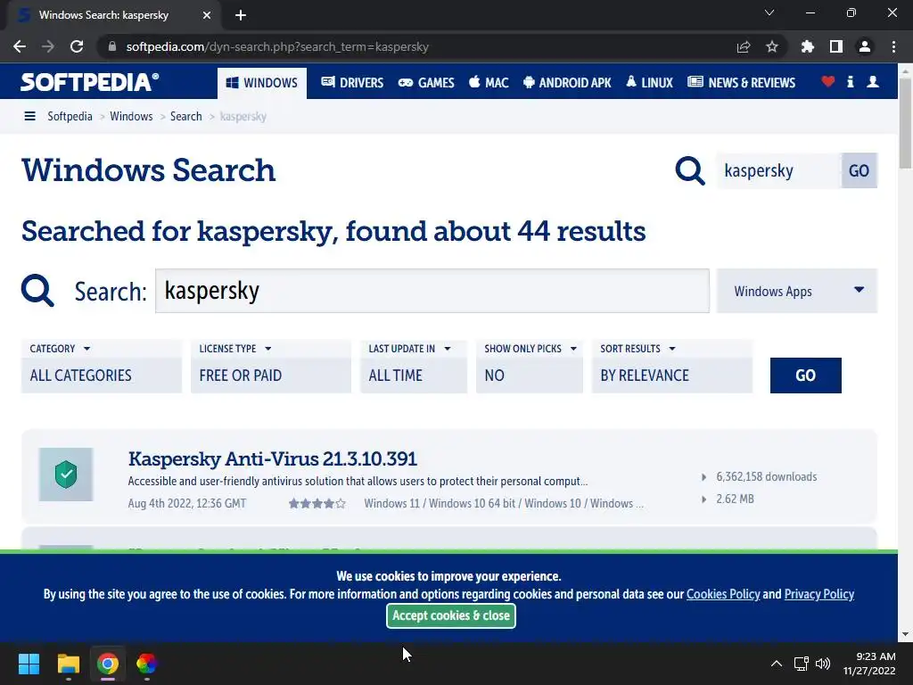
Task: Toggle the Chrome side panel icon
Action: pos(835,46)
